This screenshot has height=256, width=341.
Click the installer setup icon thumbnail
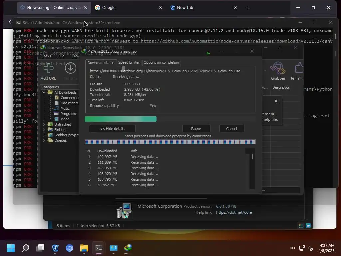124,210
